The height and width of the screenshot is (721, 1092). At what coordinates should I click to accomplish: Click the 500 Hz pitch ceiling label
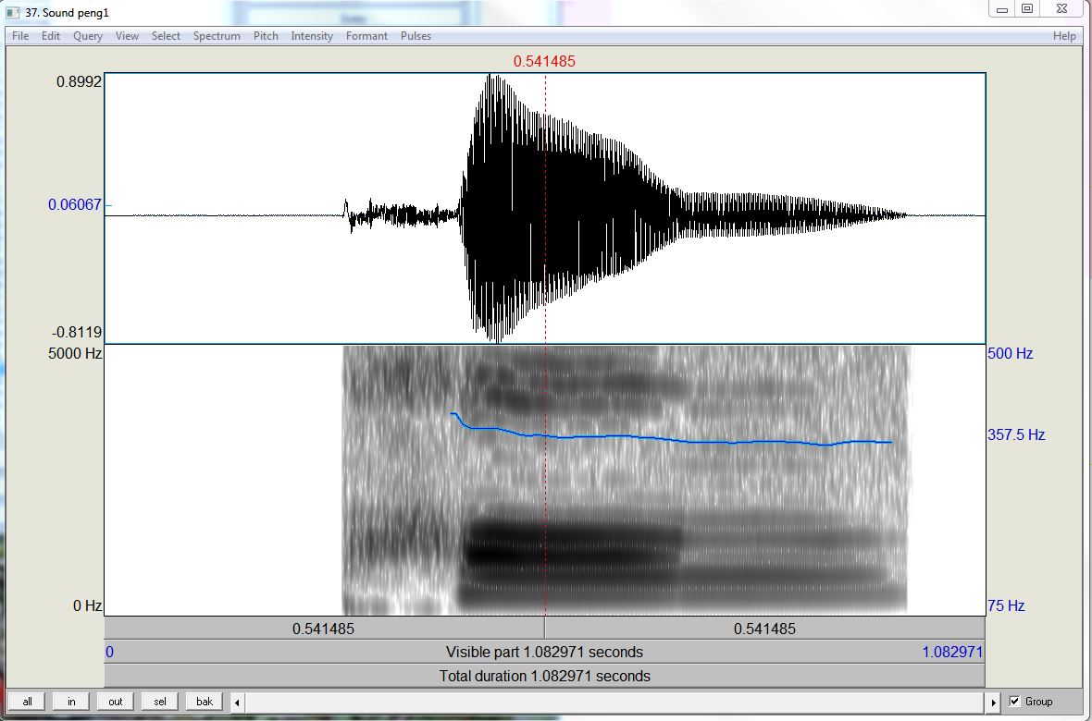[1011, 353]
